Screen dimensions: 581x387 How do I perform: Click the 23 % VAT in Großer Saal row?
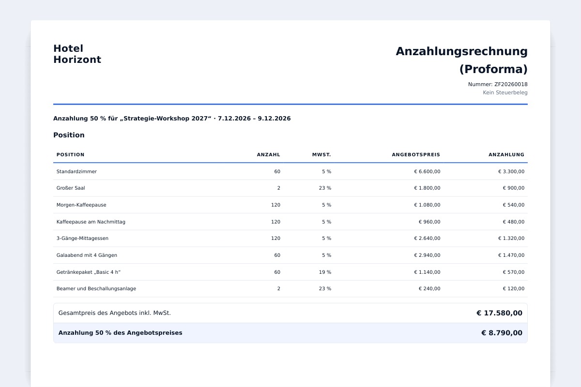point(325,188)
